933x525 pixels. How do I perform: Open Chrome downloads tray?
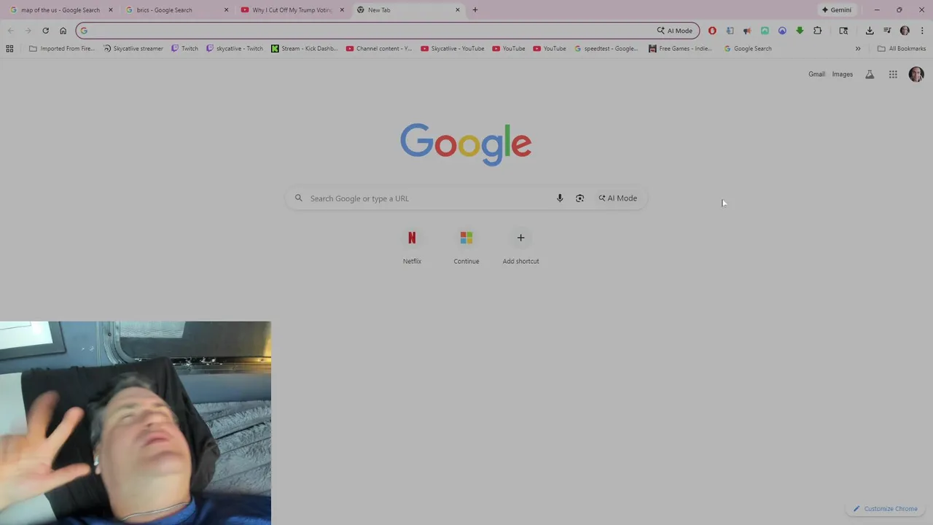(x=870, y=31)
